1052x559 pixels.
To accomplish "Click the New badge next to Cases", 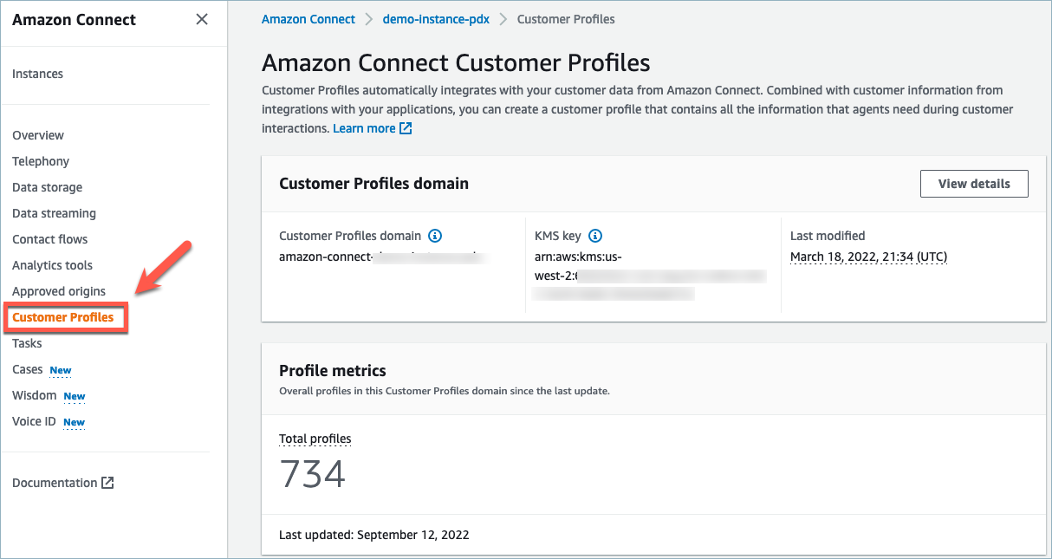I will tap(61, 370).
